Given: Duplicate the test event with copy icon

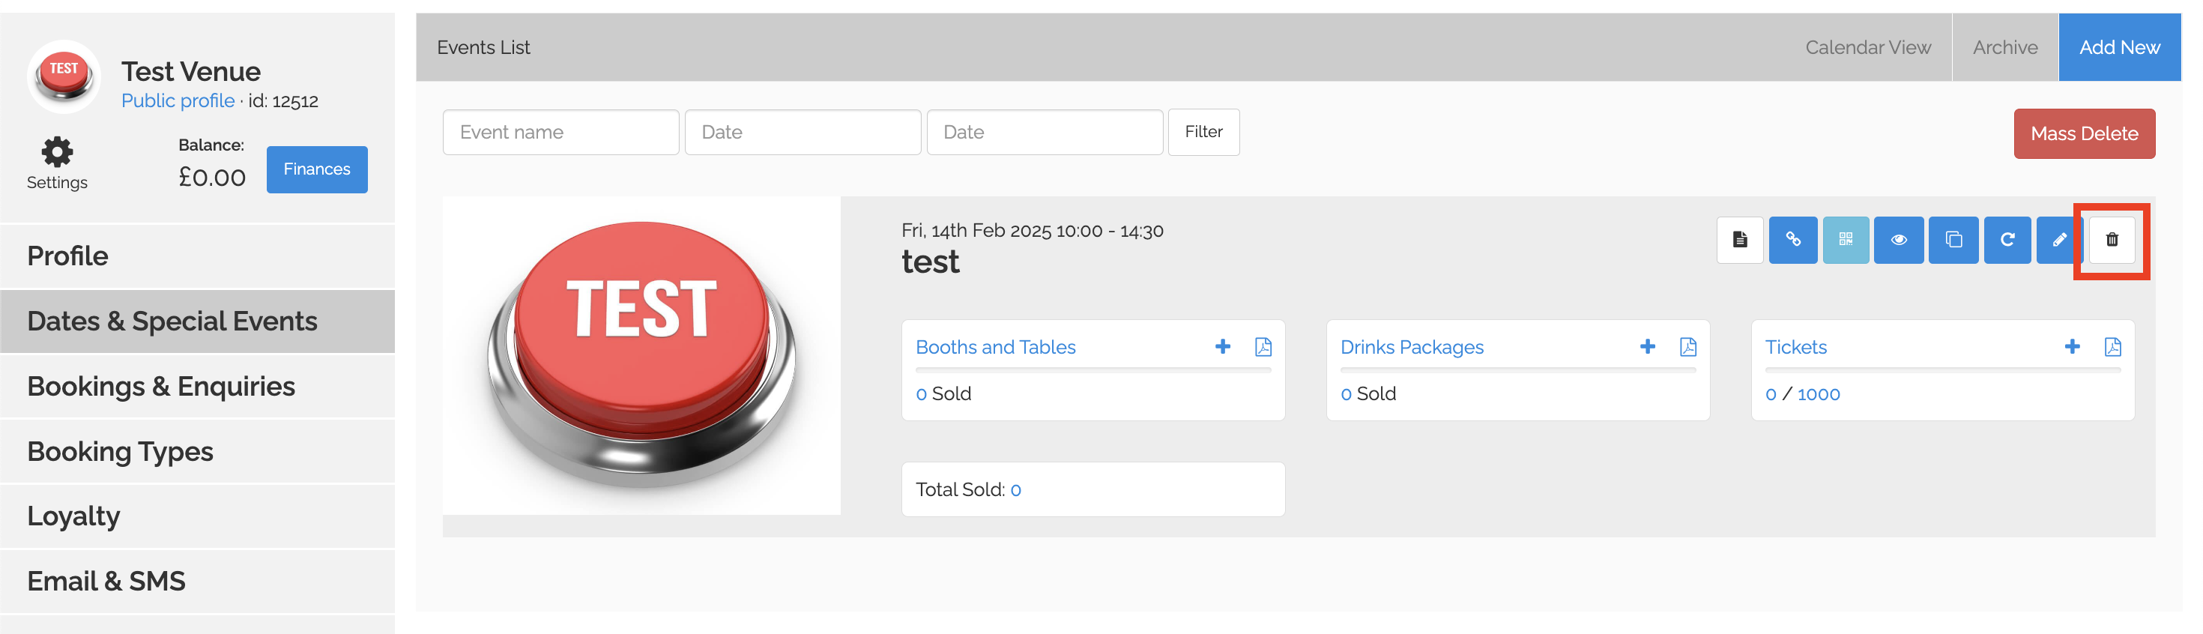Looking at the screenshot, I should click(x=1953, y=240).
